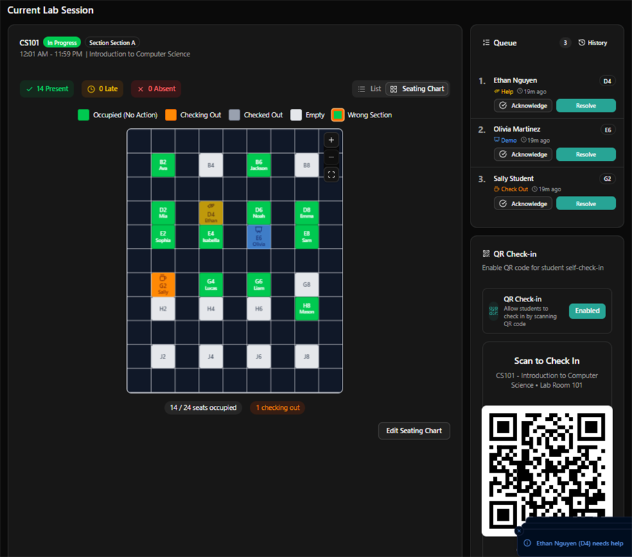Dismiss the Ethan Nguyen needs help notification
632x557 pixels.
click(x=519, y=531)
